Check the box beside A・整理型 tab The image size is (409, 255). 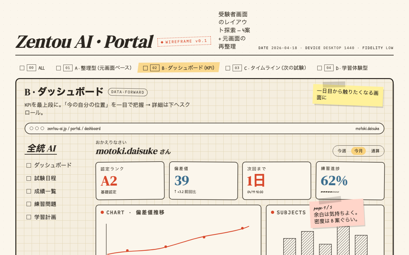(x=58, y=68)
